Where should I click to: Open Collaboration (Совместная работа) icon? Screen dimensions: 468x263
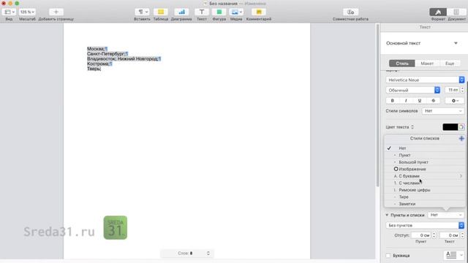coord(350,12)
